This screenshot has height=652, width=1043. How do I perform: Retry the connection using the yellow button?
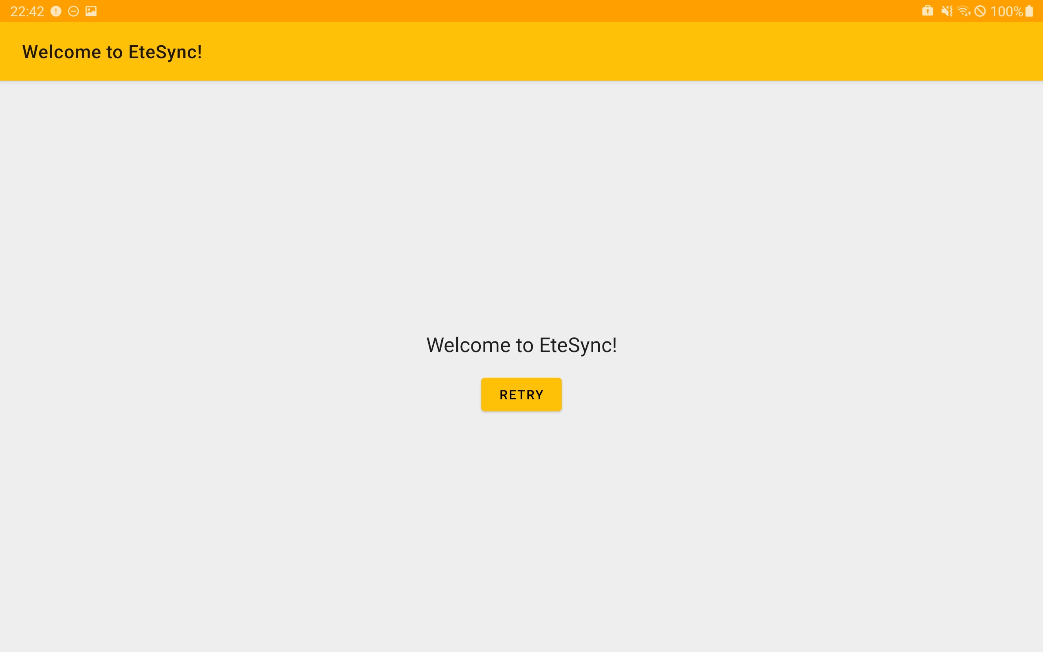[x=521, y=394]
